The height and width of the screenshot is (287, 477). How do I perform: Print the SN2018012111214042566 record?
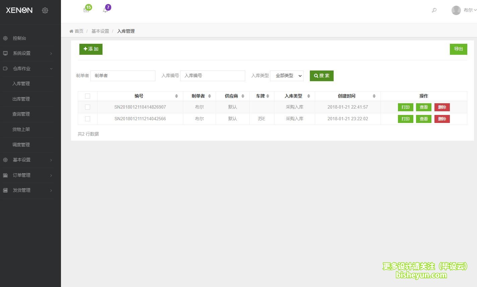[405, 119]
